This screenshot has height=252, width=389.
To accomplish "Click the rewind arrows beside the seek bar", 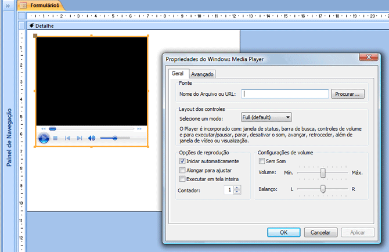I will (44, 129).
